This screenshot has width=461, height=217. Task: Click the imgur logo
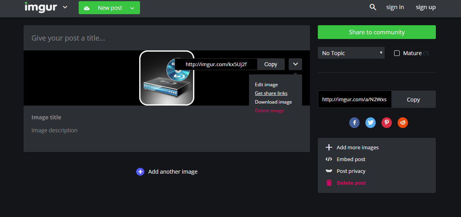point(41,7)
